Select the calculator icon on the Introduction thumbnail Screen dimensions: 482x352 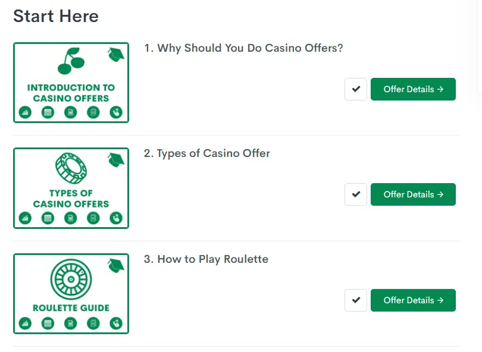tap(48, 112)
